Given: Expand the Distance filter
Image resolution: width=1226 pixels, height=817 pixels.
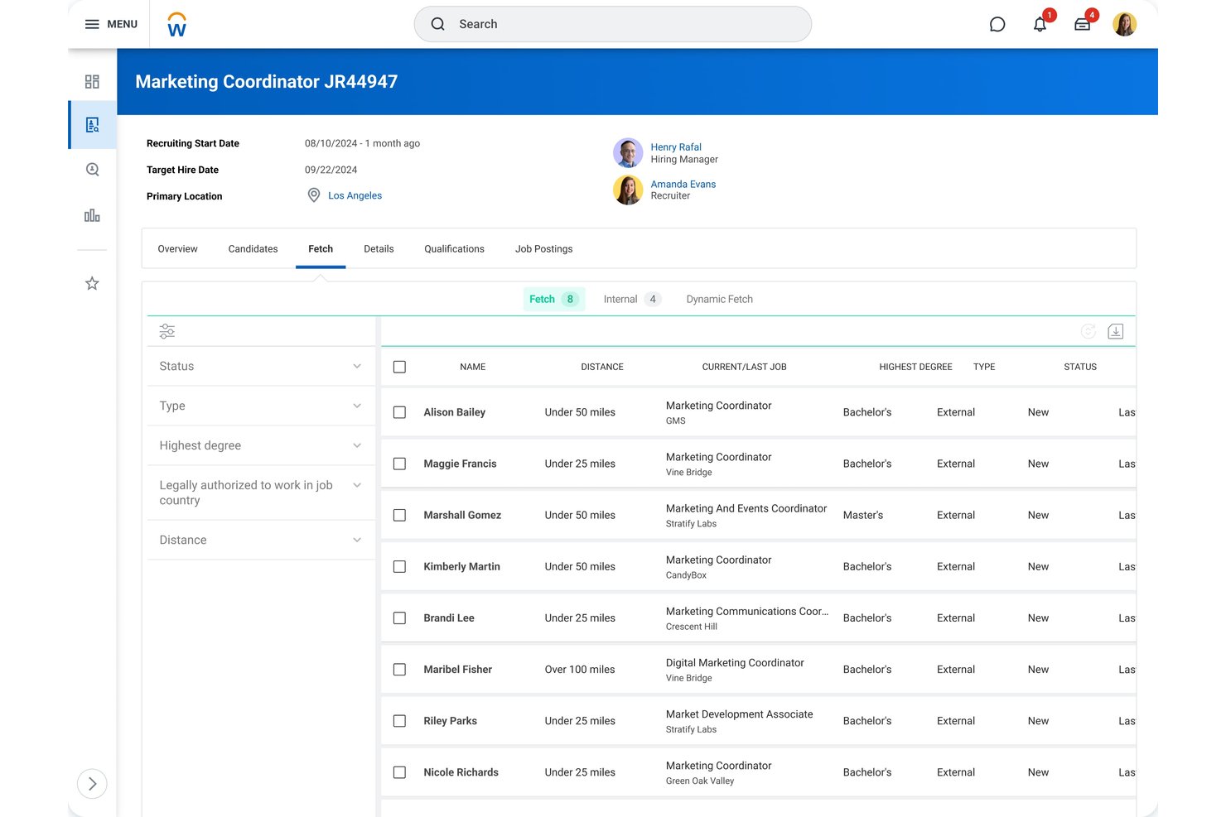Looking at the screenshot, I should pos(261,540).
